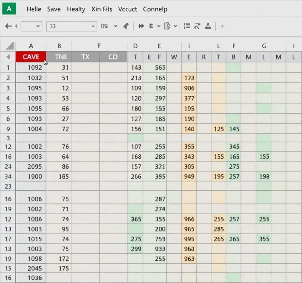The height and width of the screenshot is (283, 302).
Task: Open the Healty menu
Action: pos(76,9)
